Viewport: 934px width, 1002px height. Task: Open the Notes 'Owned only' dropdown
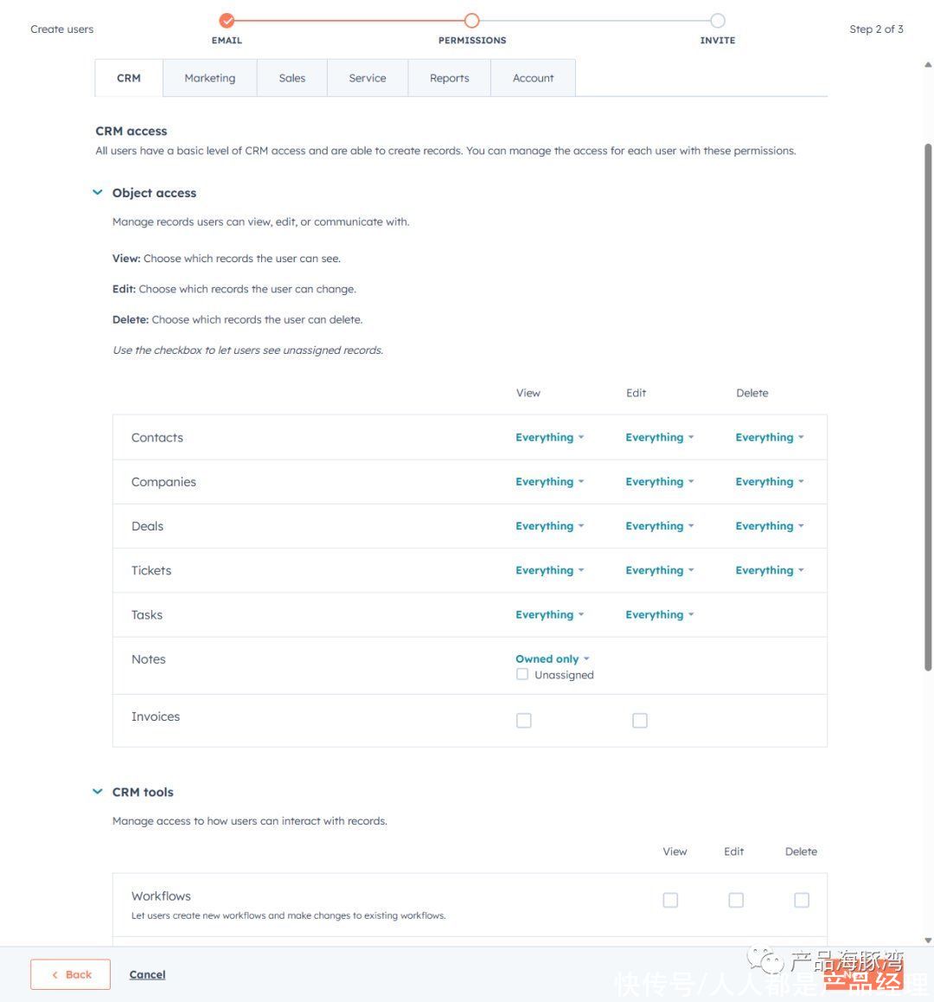pyautogui.click(x=552, y=658)
